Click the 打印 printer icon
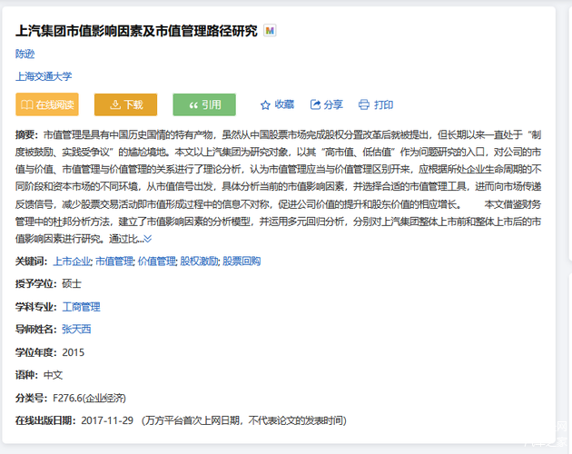The height and width of the screenshot is (454, 572). [x=364, y=104]
